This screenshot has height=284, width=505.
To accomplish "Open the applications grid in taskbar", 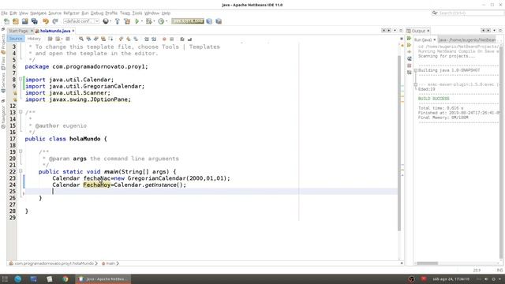I will (5, 278).
